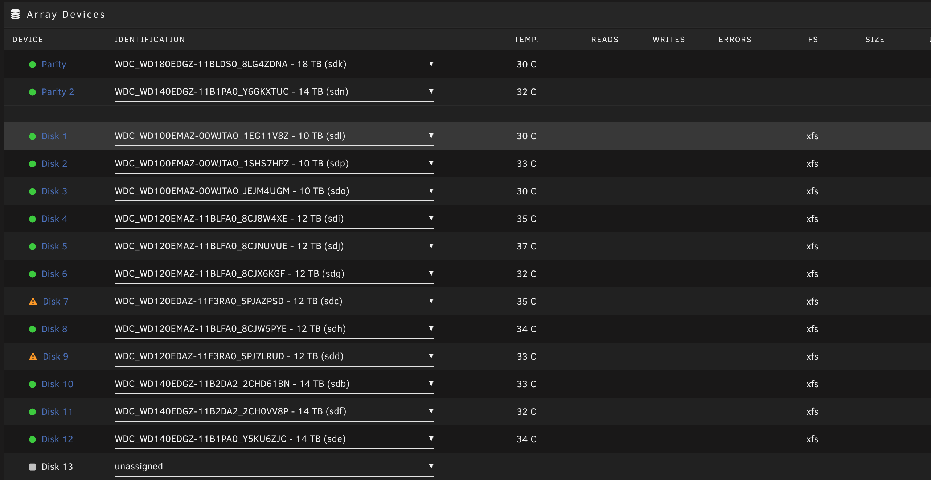Click the WRITES column header
The height and width of the screenshot is (480, 931).
(669, 40)
